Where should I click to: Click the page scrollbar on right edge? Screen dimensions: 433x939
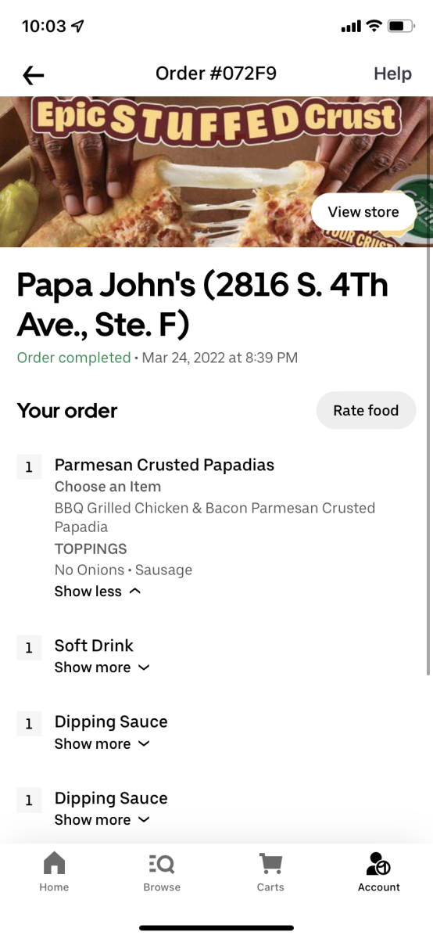click(429, 462)
